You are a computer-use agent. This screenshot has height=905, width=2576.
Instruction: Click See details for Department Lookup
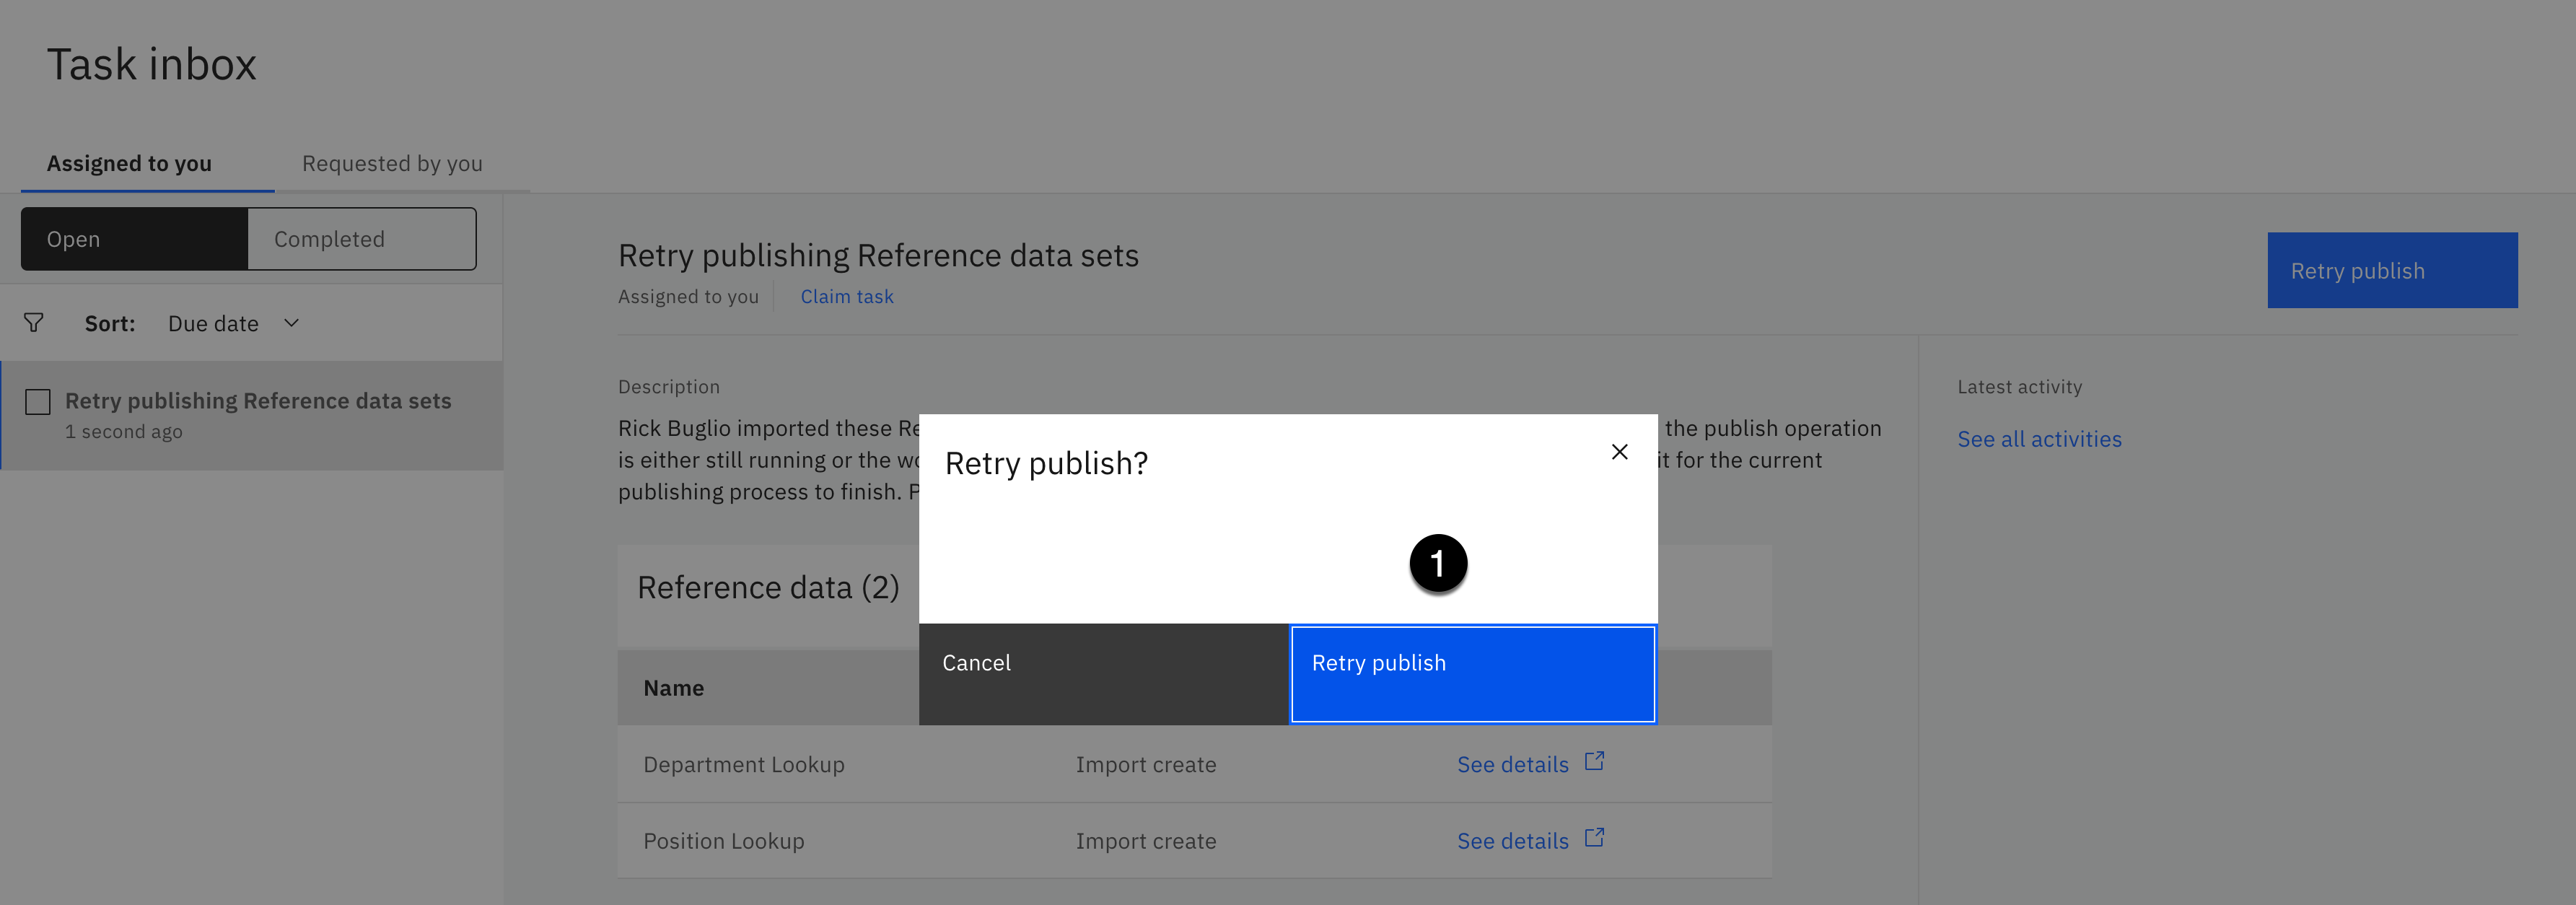[x=1512, y=765]
